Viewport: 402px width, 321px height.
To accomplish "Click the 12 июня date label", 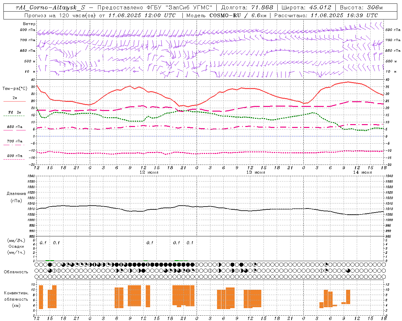I will click(x=149, y=172).
